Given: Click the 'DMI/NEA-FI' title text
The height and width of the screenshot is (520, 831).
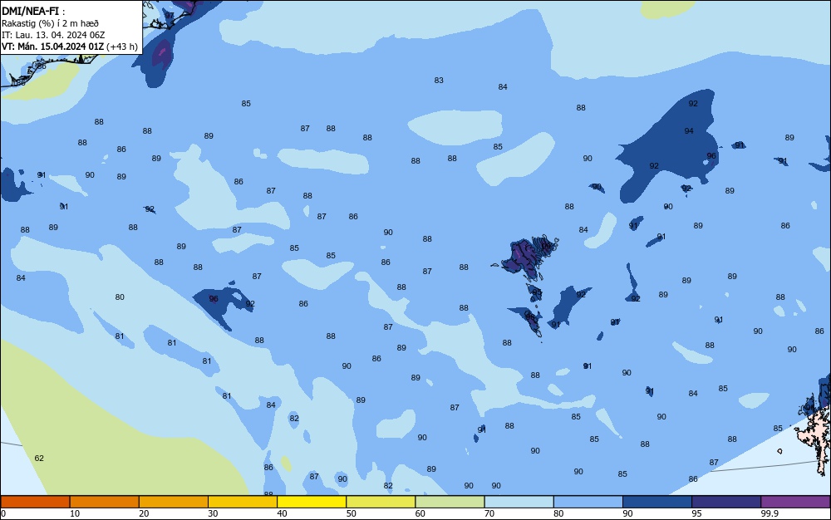Looking at the screenshot, I should coord(30,11).
